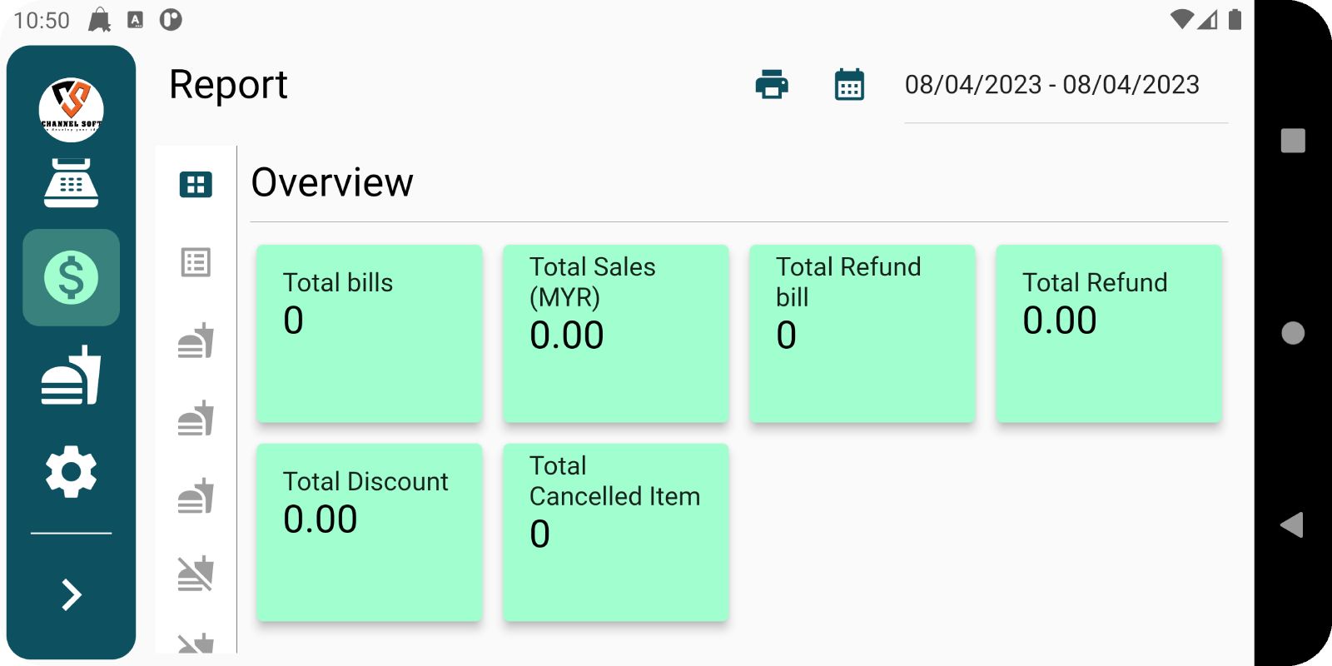Click the print report icon

tap(772, 85)
